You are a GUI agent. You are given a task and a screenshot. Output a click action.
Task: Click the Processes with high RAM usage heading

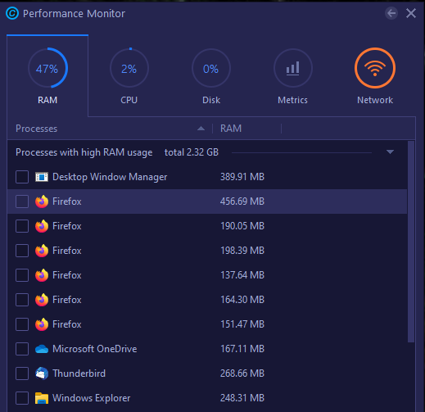[84, 152]
